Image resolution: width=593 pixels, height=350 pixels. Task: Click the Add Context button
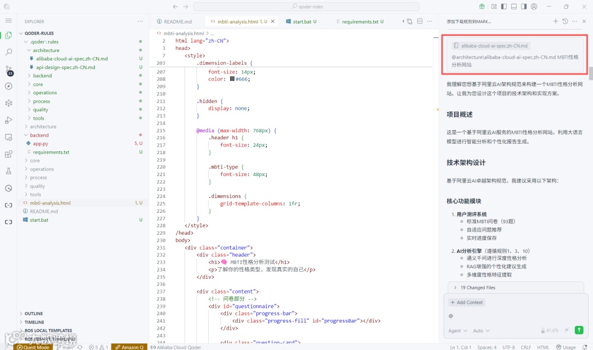coord(467,302)
